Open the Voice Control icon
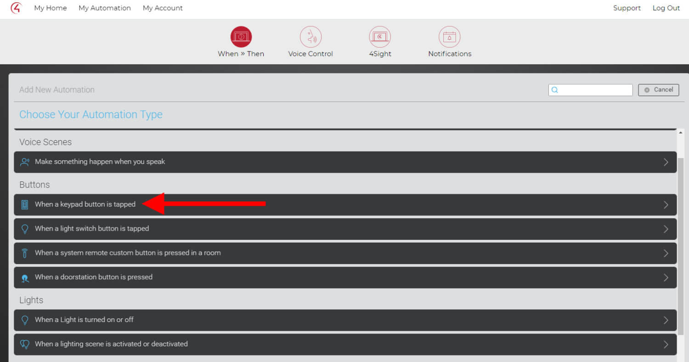The width and height of the screenshot is (689, 362). point(311,37)
